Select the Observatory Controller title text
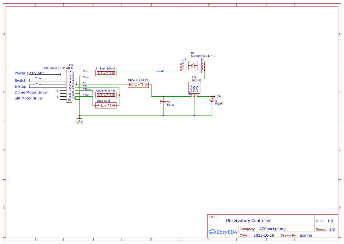The image size is (344, 244). pos(248,220)
